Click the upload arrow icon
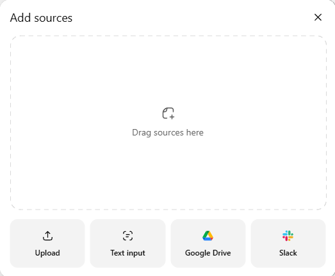Viewport: 335px width, 276px height. coord(47,236)
